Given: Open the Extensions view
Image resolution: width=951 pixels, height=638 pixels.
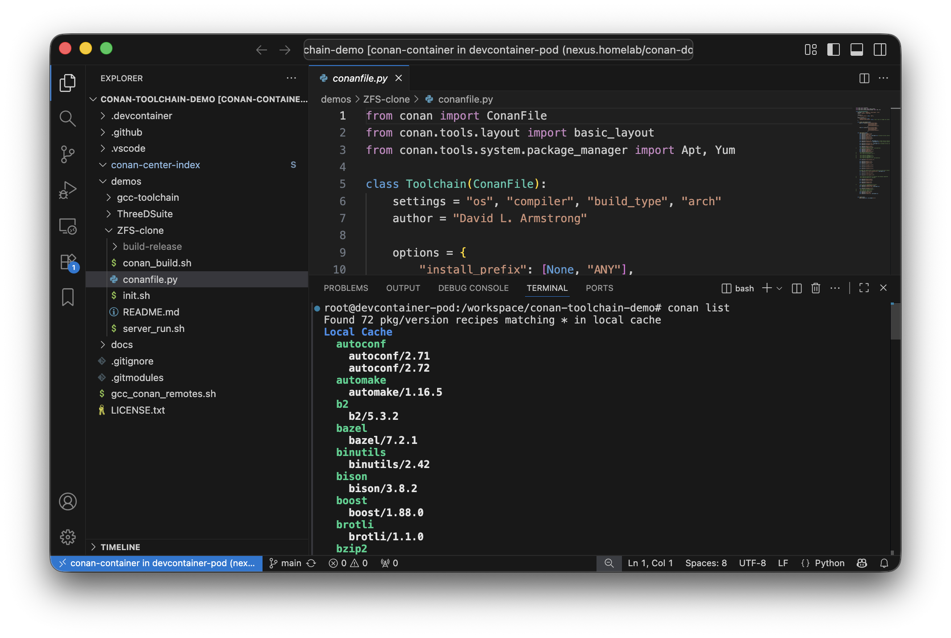Looking at the screenshot, I should (x=67, y=262).
